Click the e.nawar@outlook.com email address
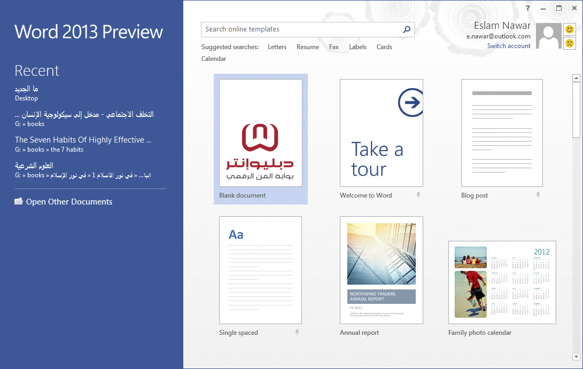This screenshot has height=369, width=583. tap(498, 36)
